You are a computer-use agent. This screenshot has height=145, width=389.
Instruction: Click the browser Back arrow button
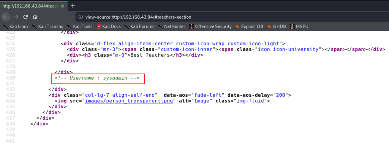pyautogui.click(x=6, y=17)
